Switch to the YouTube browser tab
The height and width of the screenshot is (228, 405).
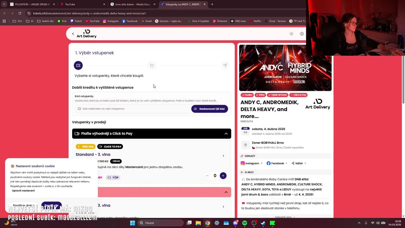point(82,4)
